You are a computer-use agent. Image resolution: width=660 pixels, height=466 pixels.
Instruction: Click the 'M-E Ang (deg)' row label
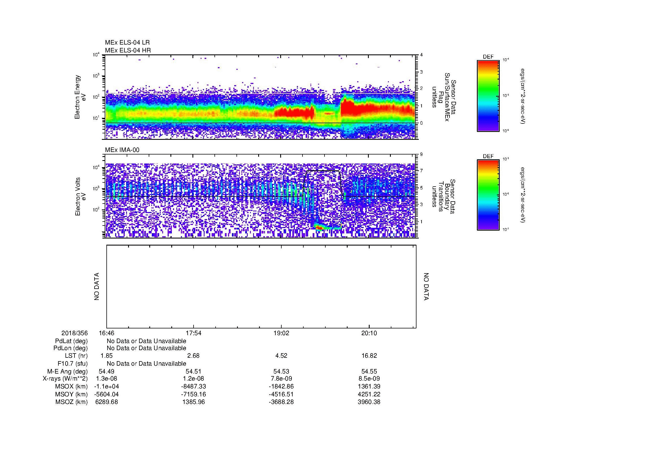(67, 372)
